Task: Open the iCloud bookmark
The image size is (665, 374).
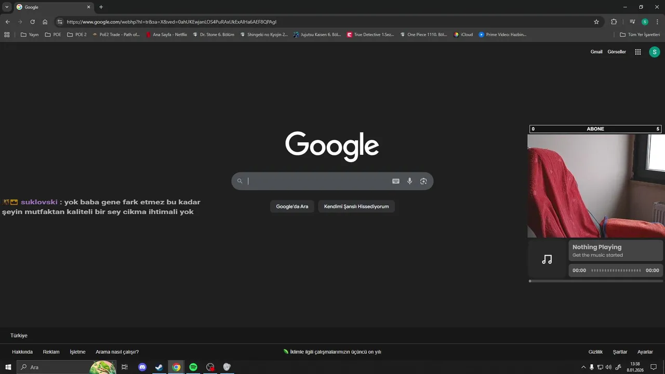Action: [463, 35]
